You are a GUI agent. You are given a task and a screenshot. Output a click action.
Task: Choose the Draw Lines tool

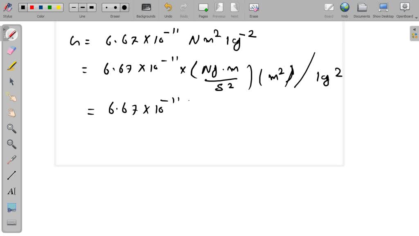click(x=11, y=175)
